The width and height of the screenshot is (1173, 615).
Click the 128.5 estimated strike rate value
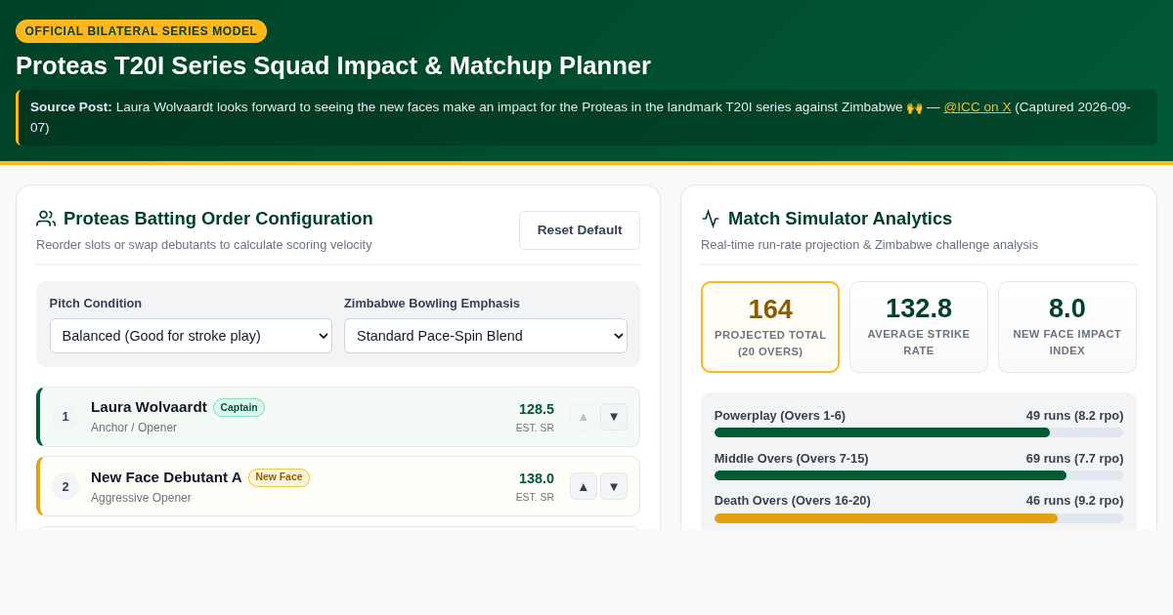537,409
